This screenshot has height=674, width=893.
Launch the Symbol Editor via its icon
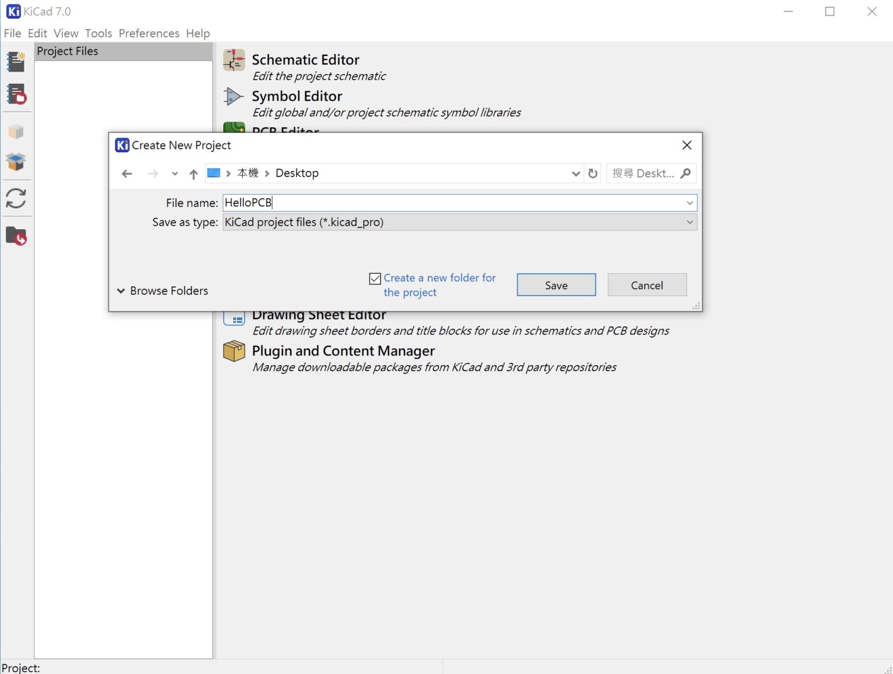(x=234, y=97)
